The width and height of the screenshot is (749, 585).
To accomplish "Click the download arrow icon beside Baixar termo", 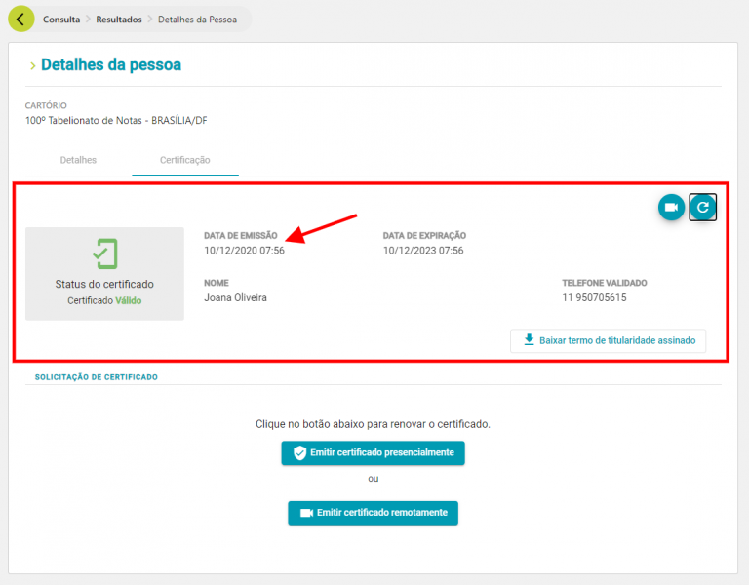I will point(529,340).
